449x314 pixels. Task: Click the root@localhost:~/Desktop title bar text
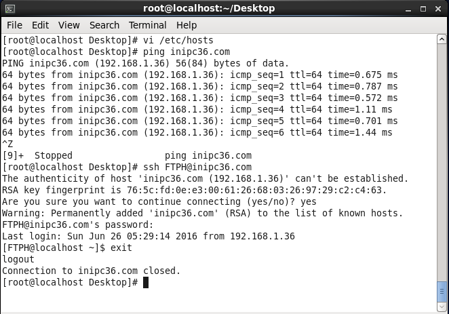(x=209, y=8)
